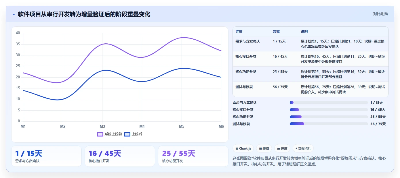Open the 1 / 15天 summary card
Image resolution: width=400 pixels, height=178 pixels.
(46, 156)
